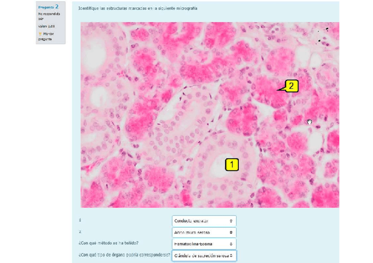Click the Marcar pregunta flag link

46,36
